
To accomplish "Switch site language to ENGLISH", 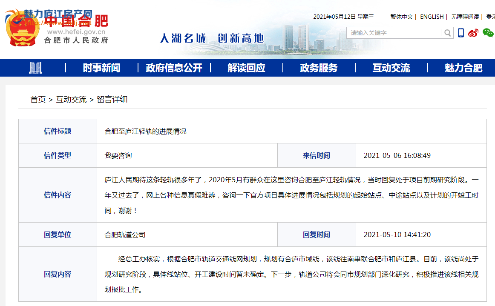I will tap(432, 17).
